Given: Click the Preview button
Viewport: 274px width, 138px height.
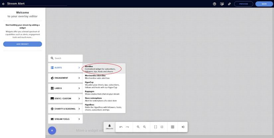Looking at the screenshot, I should (243, 4).
